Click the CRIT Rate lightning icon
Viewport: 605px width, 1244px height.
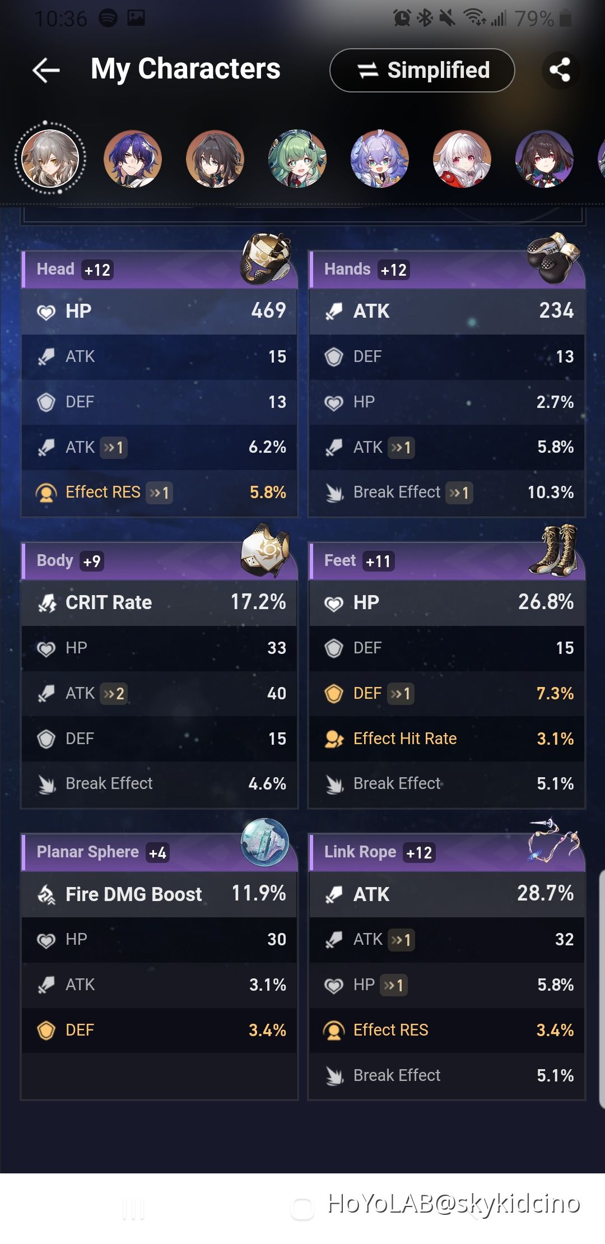coord(49,602)
